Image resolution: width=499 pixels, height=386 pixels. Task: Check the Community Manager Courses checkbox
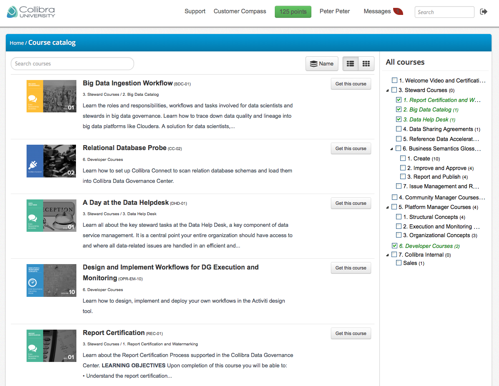[x=394, y=197]
